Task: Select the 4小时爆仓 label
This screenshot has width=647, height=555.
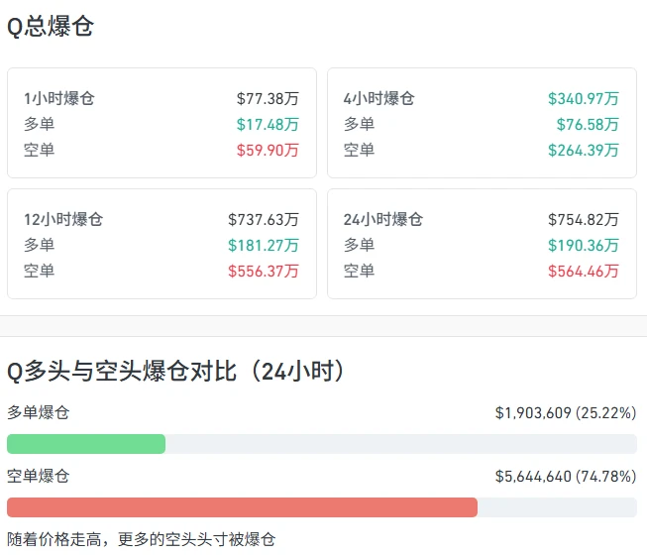Action: pos(379,99)
